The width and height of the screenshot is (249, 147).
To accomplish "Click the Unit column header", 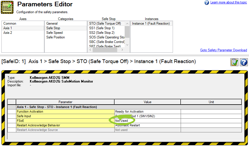I will (x=211, y=102).
